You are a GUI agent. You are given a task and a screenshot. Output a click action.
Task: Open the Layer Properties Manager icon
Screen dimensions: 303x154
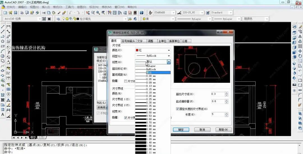click(58, 19)
